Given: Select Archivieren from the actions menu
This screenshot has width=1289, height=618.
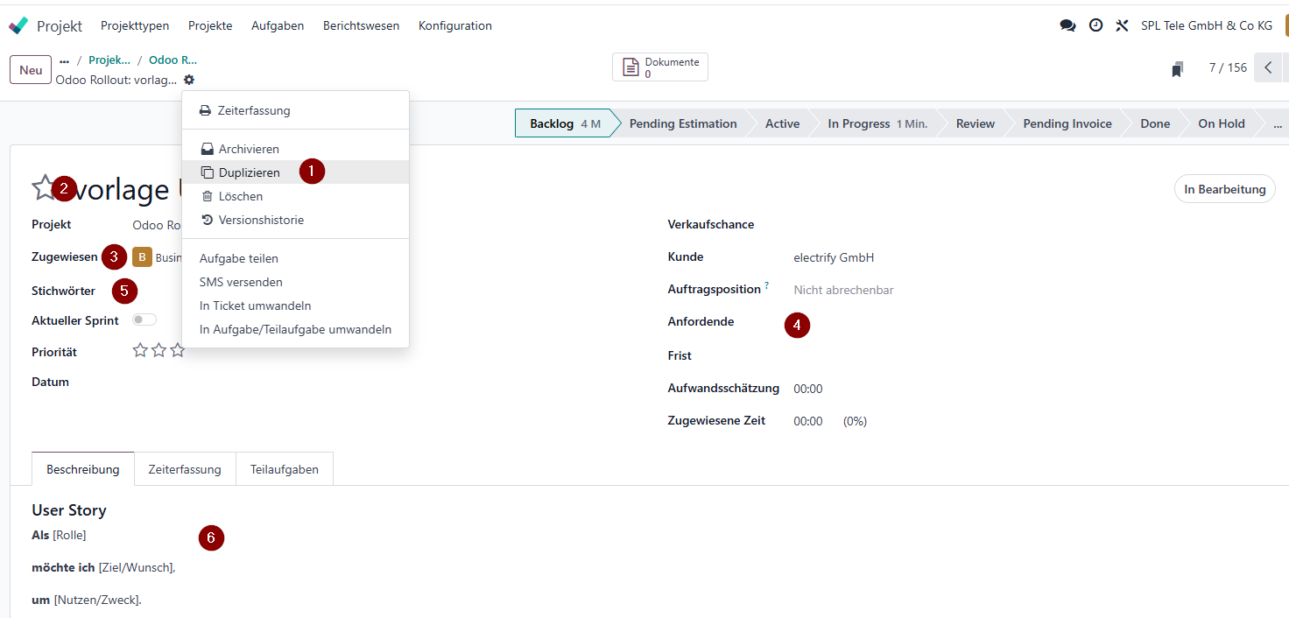Looking at the screenshot, I should click(296, 149).
